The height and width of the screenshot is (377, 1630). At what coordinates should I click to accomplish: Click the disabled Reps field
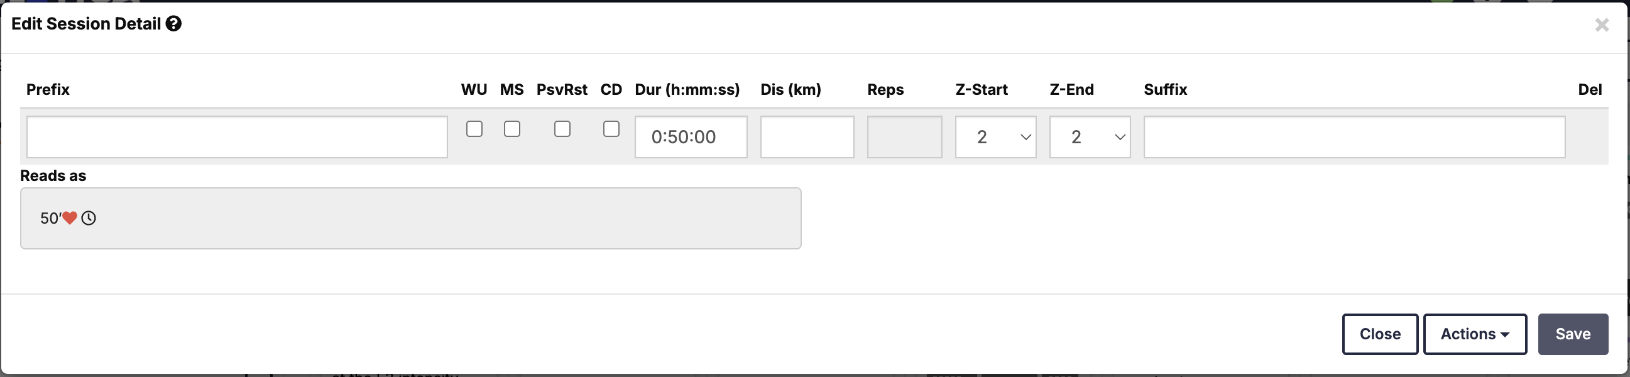(x=904, y=136)
